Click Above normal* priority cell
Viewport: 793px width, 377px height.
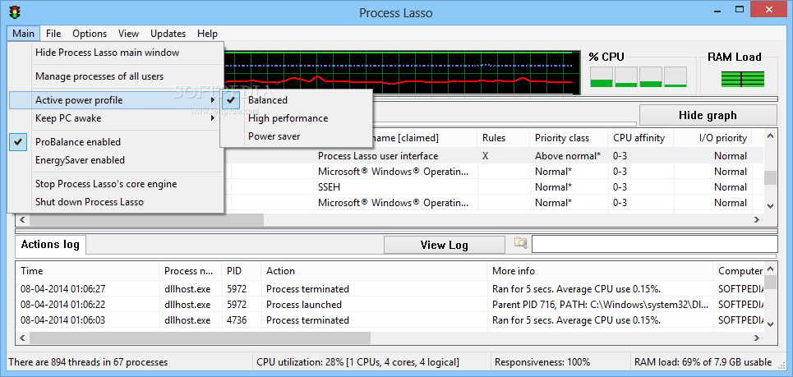[x=568, y=156]
